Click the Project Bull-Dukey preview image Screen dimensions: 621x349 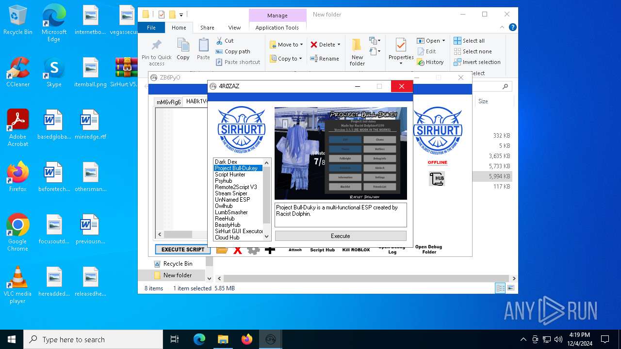tap(341, 153)
